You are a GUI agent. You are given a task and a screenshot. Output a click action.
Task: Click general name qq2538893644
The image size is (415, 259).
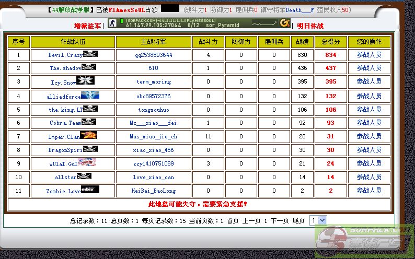point(153,55)
